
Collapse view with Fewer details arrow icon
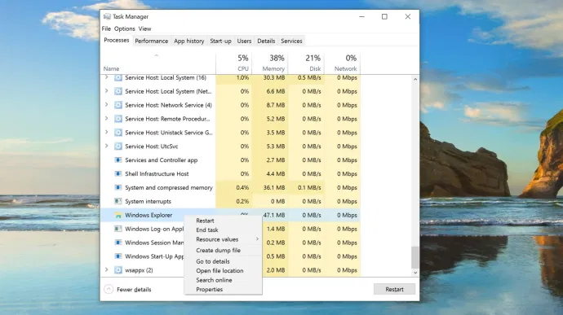(109, 289)
